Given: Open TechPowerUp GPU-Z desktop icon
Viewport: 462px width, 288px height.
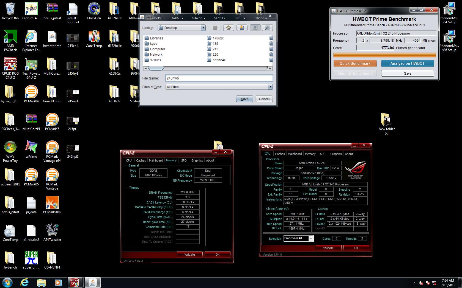Looking at the screenshot, I should [31, 68].
